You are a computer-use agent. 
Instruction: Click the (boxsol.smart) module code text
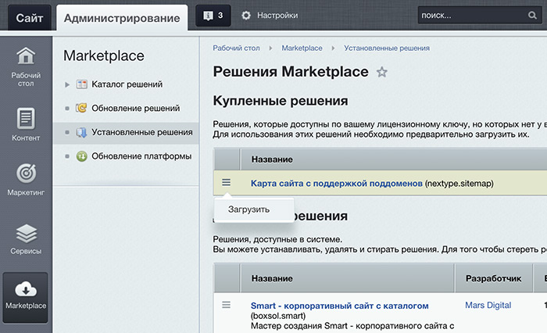[278, 316]
